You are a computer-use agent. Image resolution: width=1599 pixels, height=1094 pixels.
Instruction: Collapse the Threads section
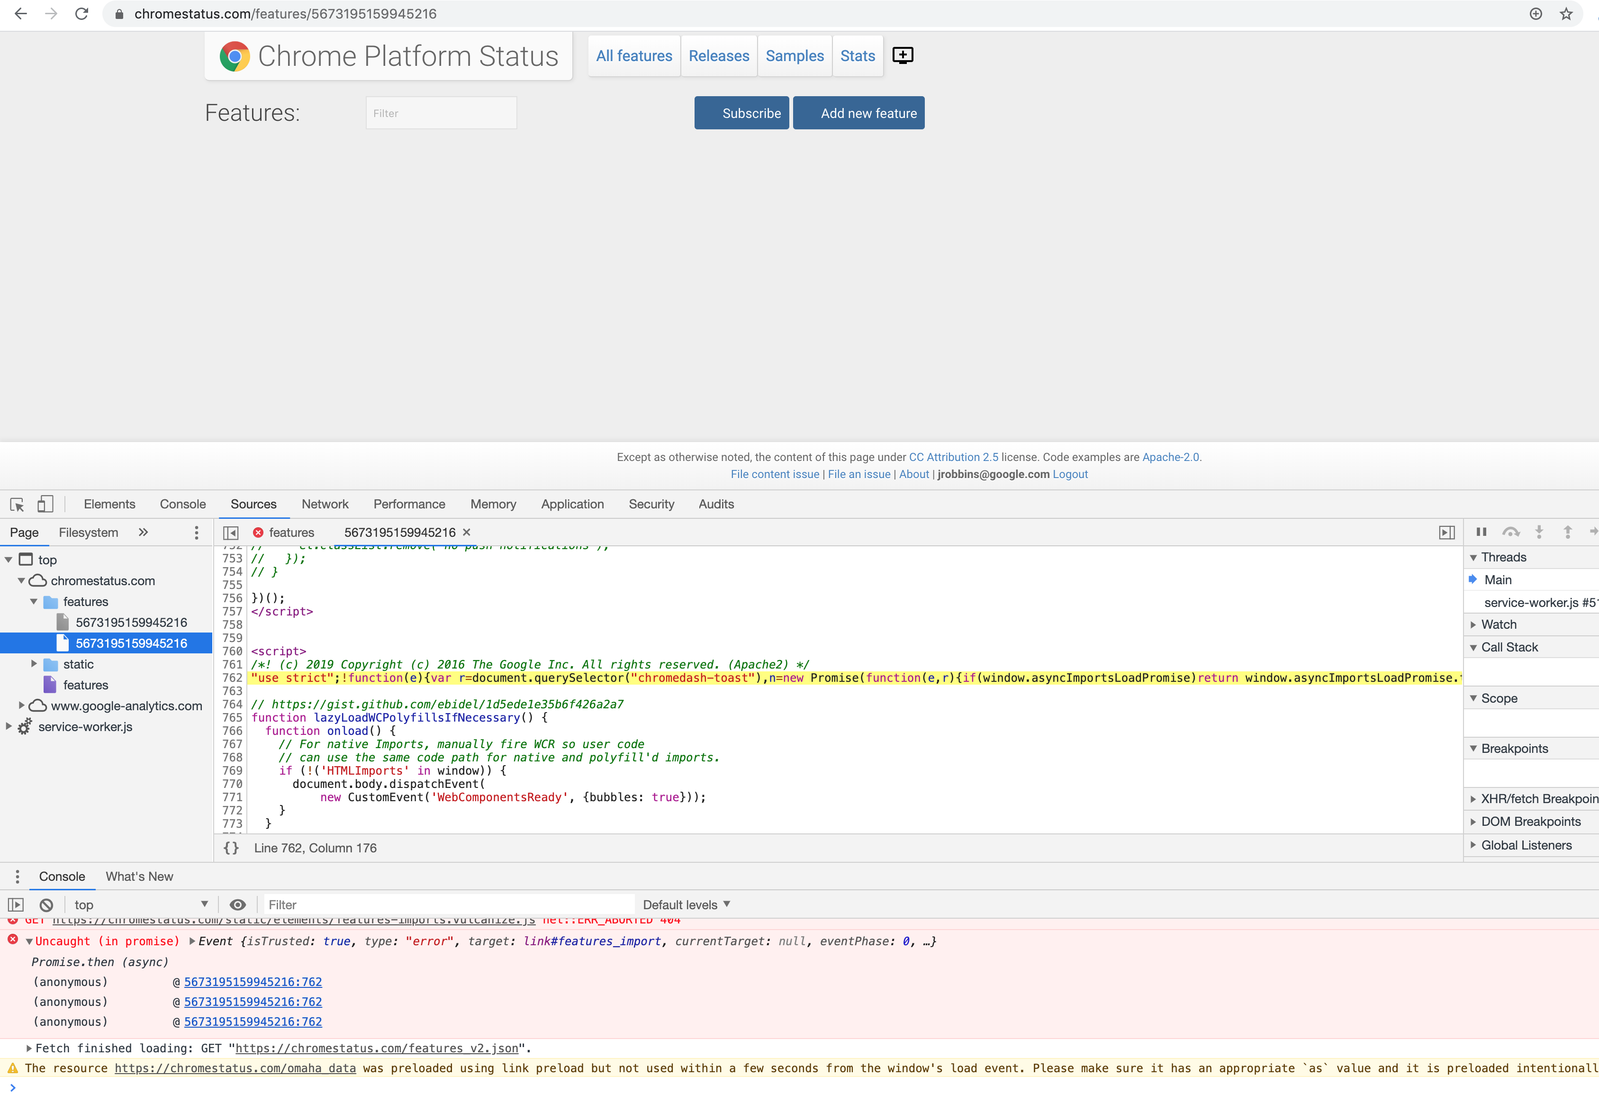tap(1473, 557)
